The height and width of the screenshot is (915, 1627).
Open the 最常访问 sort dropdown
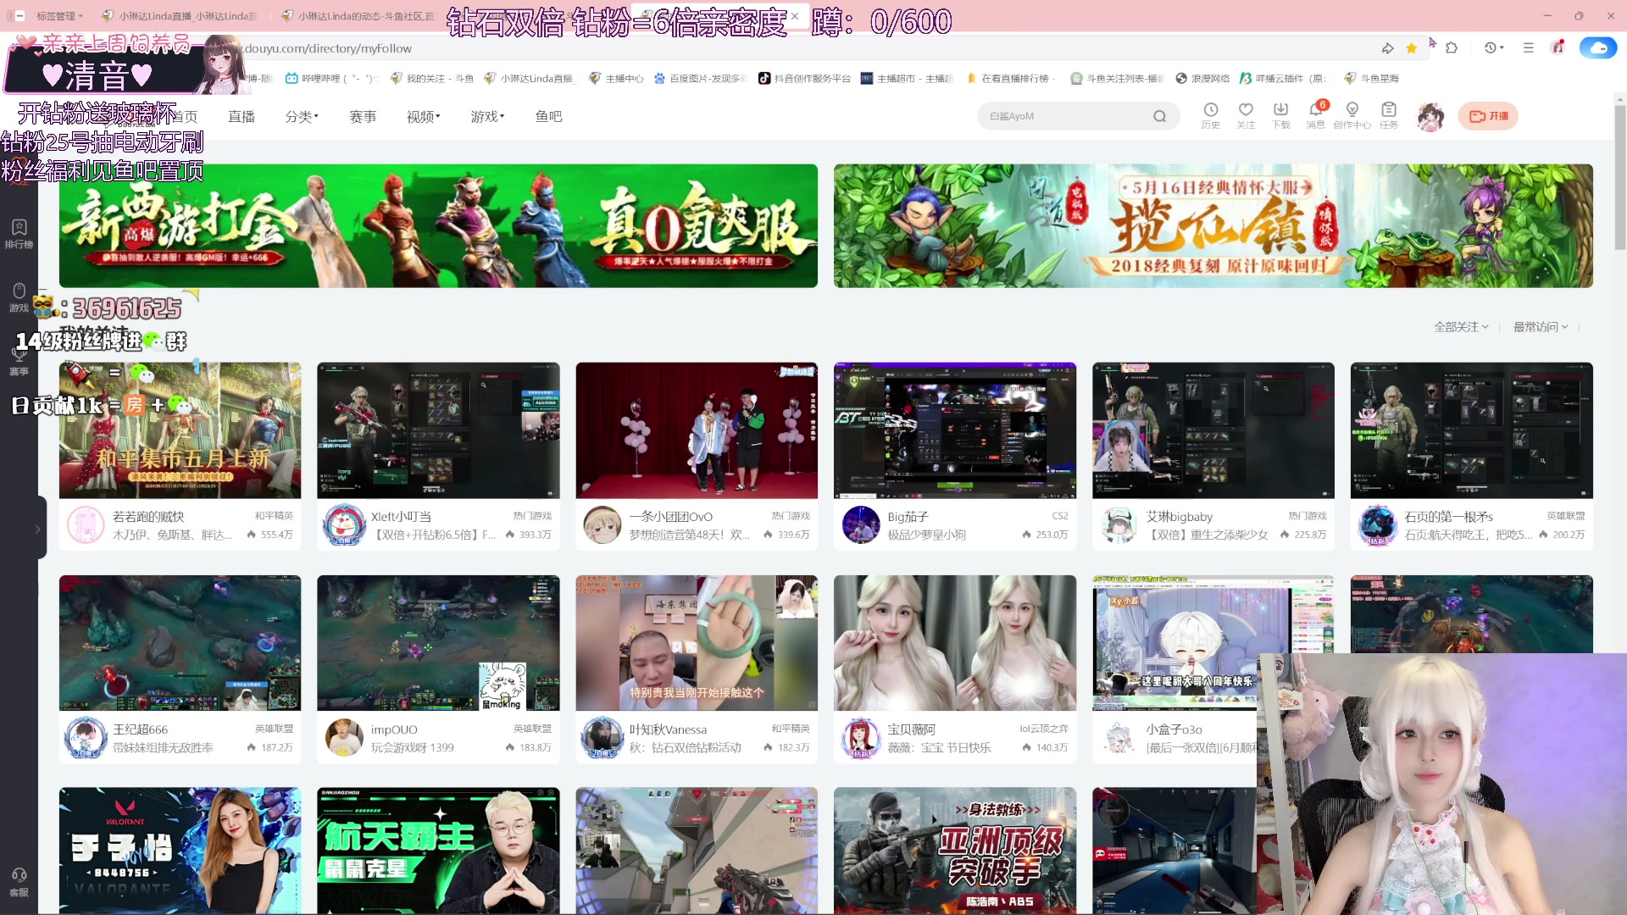pyautogui.click(x=1541, y=326)
